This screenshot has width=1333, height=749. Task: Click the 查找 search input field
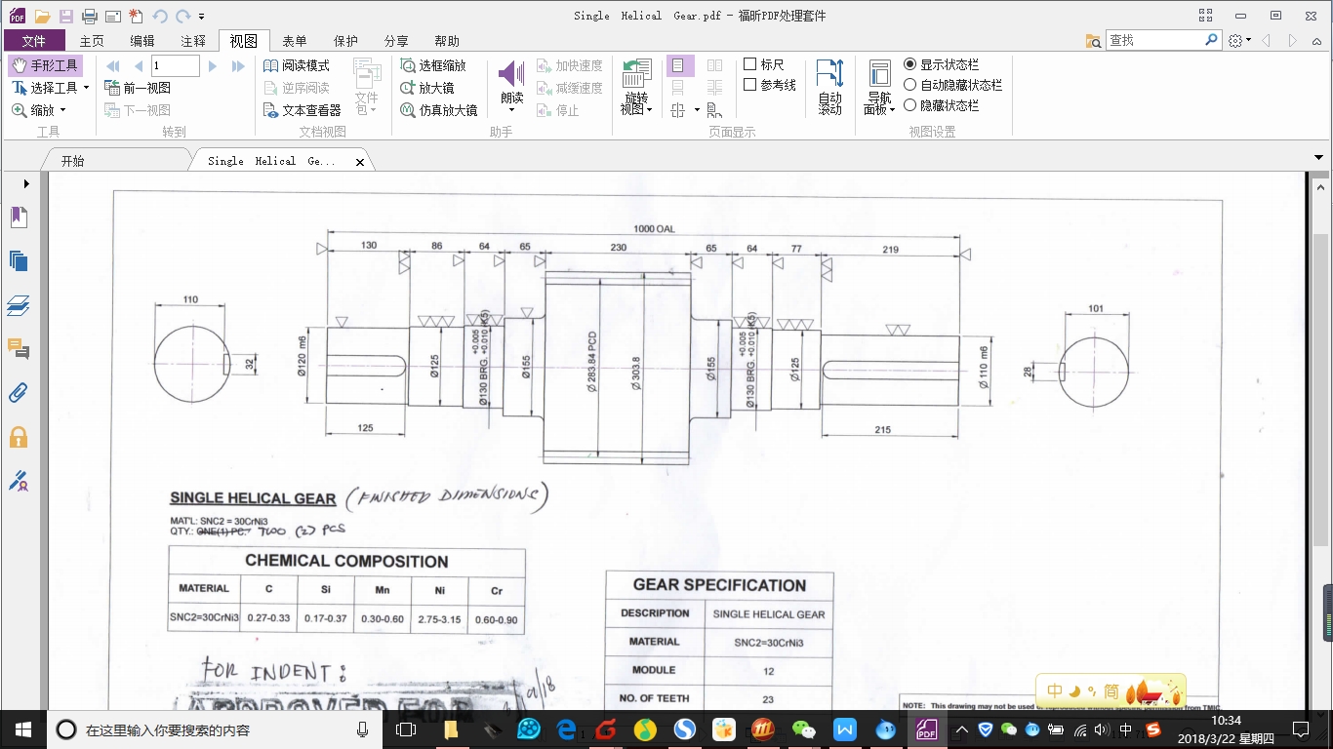coord(1154,40)
